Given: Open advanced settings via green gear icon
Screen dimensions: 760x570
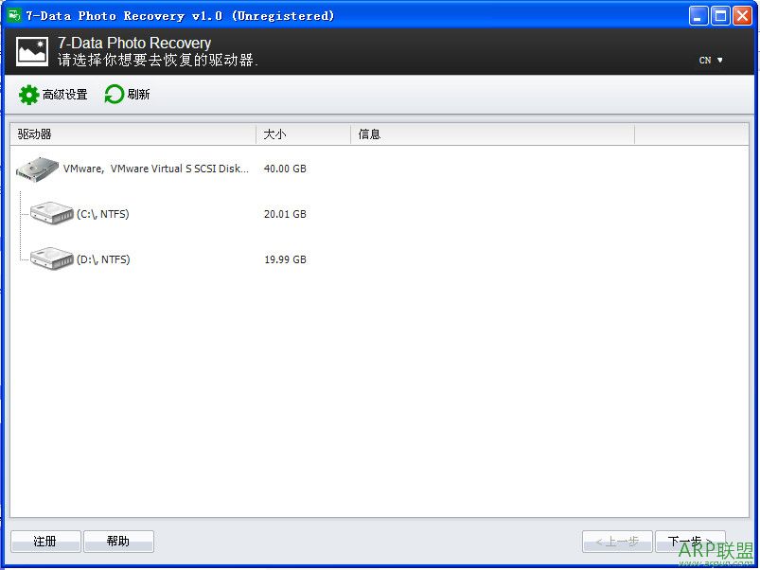Looking at the screenshot, I should [x=28, y=95].
